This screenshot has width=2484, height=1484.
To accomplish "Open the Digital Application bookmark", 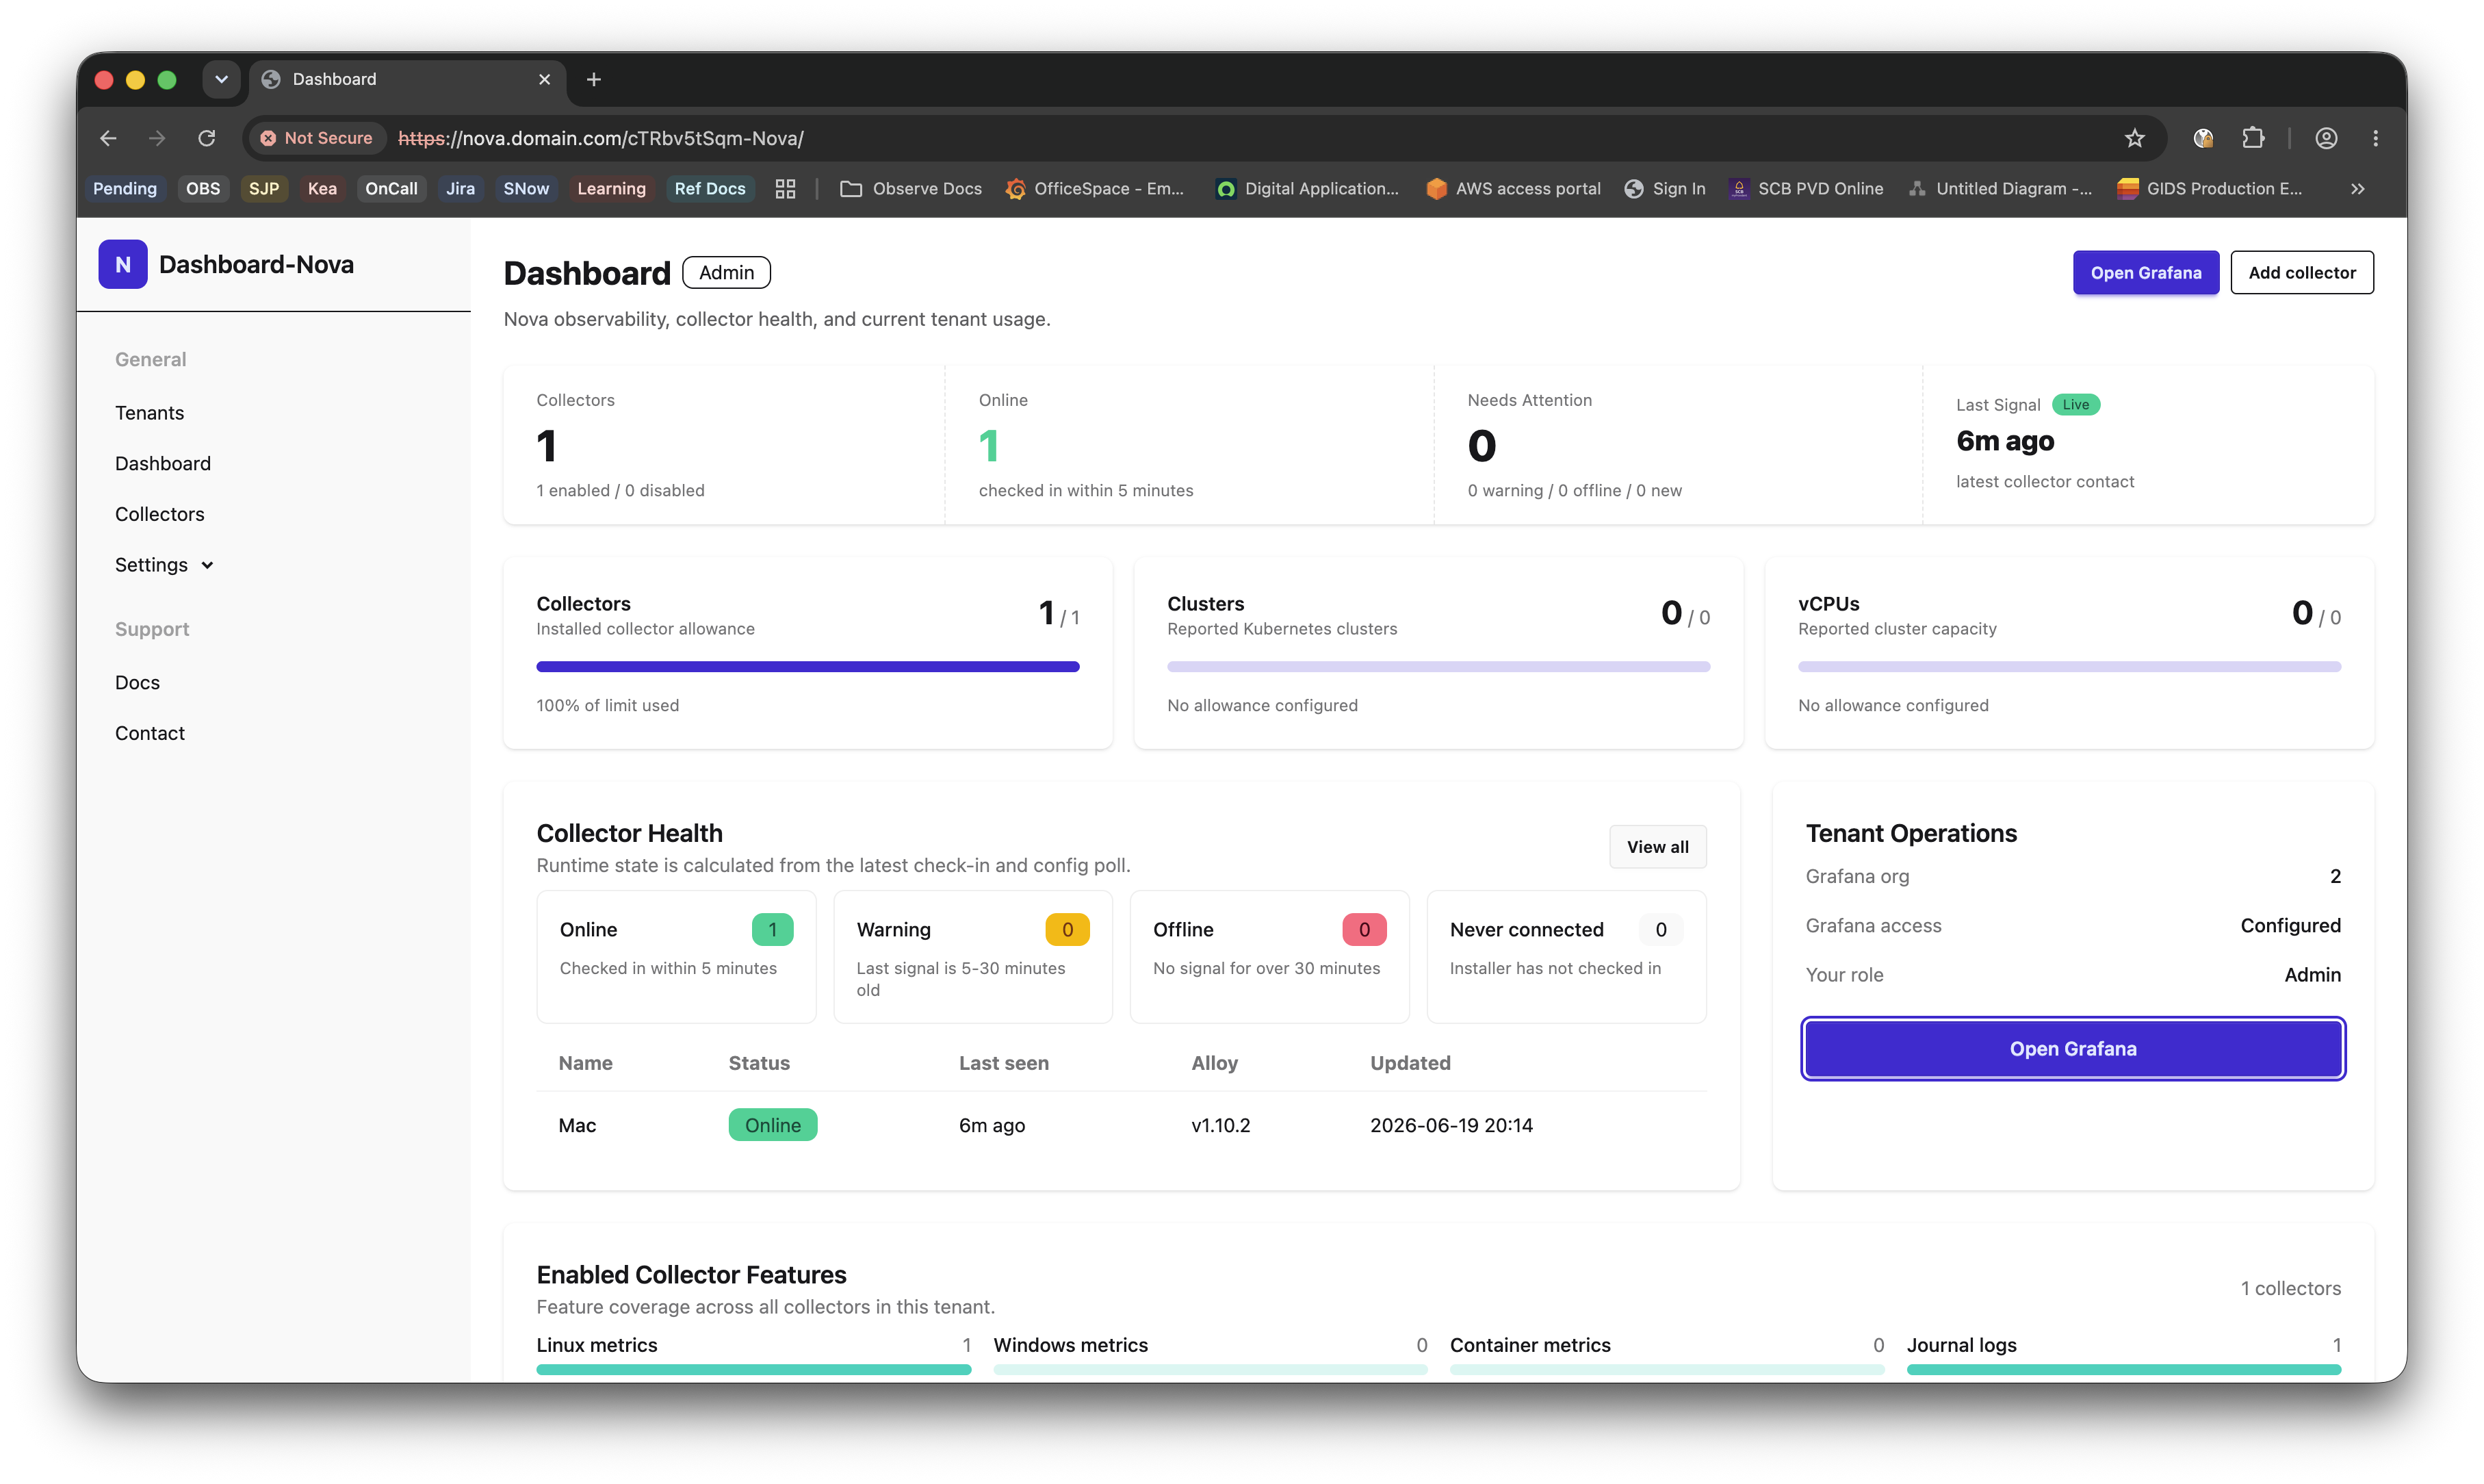I will (x=1308, y=189).
